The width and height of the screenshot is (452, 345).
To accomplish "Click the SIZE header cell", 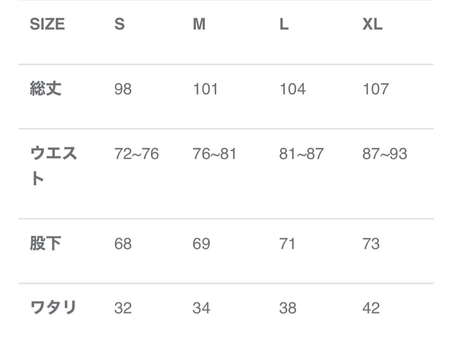I will click(x=47, y=24).
